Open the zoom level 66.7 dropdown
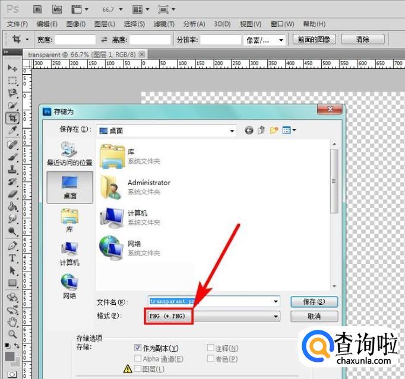The height and width of the screenshot is (379, 405). point(121,9)
